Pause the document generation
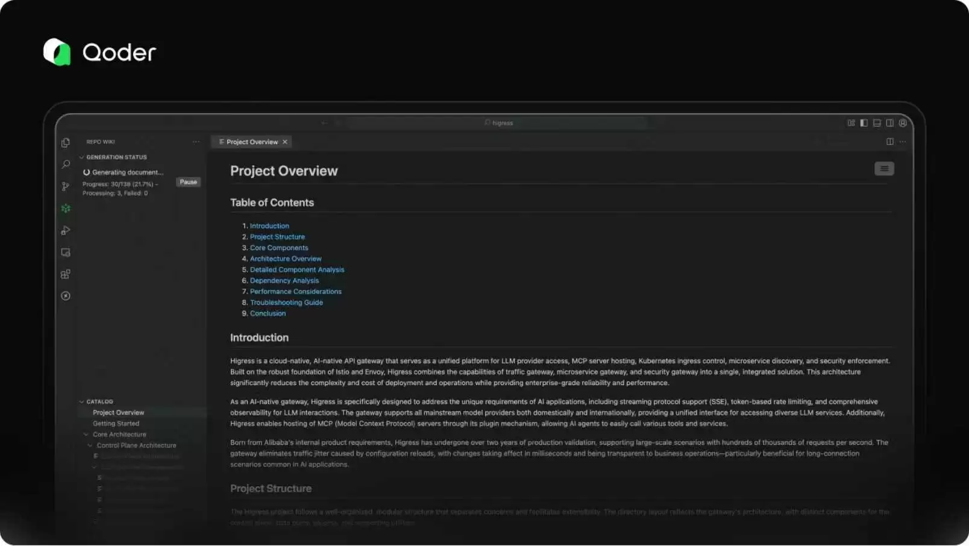This screenshot has height=546, width=969. pos(188,182)
